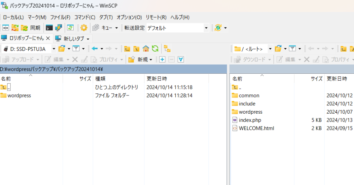Open the オプション(O) menu
The height and width of the screenshot is (185, 354).
(x=129, y=17)
